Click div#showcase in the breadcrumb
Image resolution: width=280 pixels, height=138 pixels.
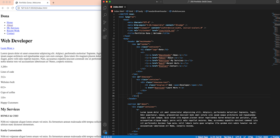[x=178, y=11]
